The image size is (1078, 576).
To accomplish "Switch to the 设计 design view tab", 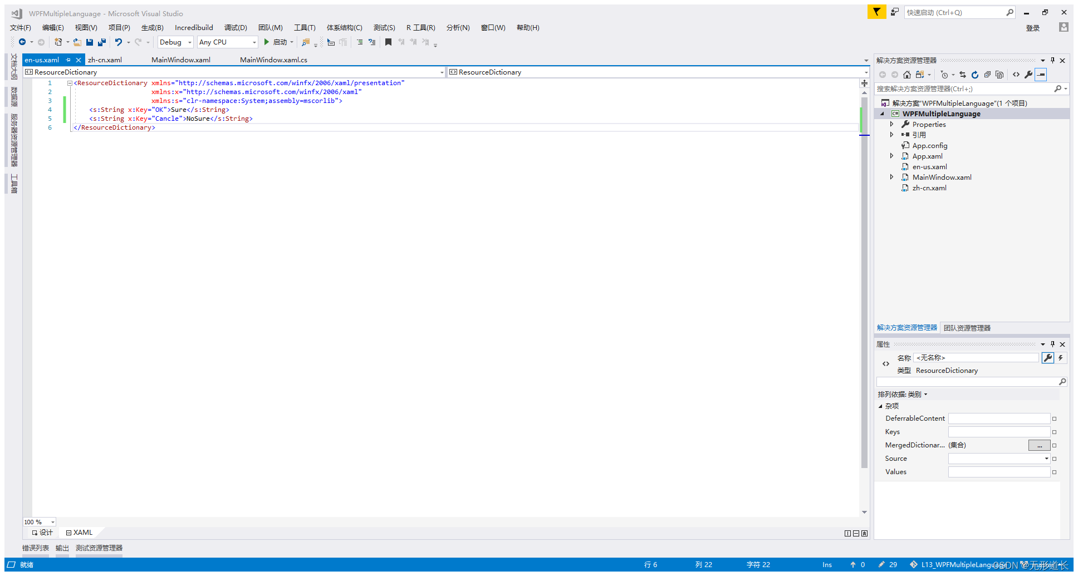I will [42, 533].
